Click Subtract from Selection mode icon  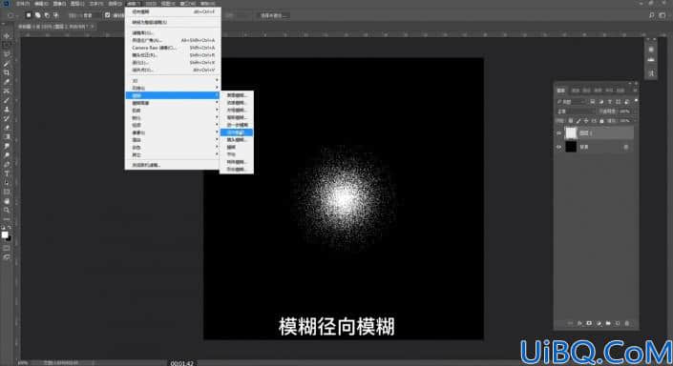coord(47,15)
